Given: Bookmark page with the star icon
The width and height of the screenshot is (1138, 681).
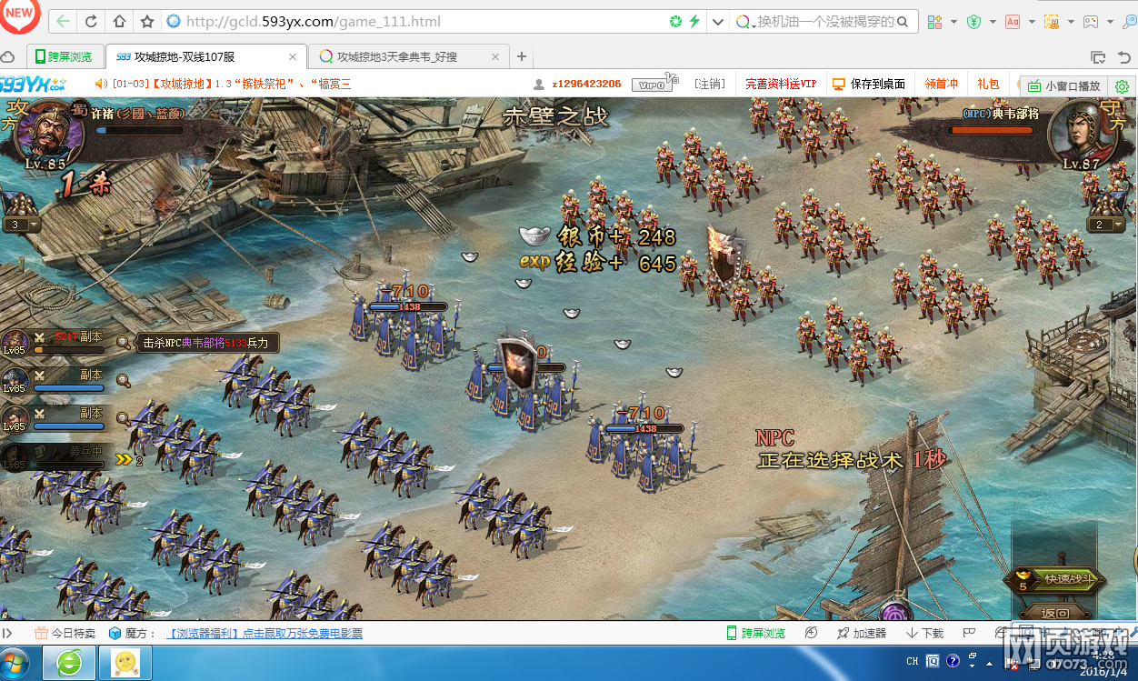Looking at the screenshot, I should 146,21.
